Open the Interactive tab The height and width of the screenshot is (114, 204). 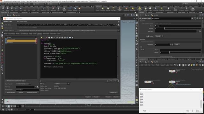tap(46, 34)
